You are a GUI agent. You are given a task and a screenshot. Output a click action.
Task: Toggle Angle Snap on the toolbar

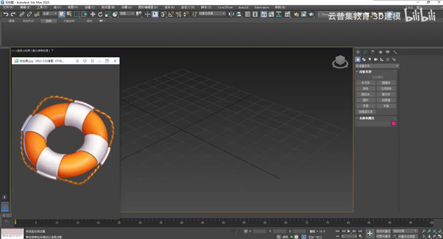coord(171,14)
